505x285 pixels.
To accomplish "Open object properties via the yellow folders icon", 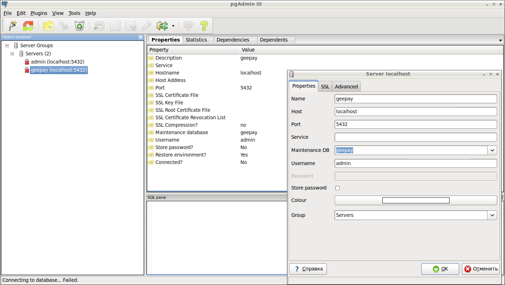I will [48, 26].
